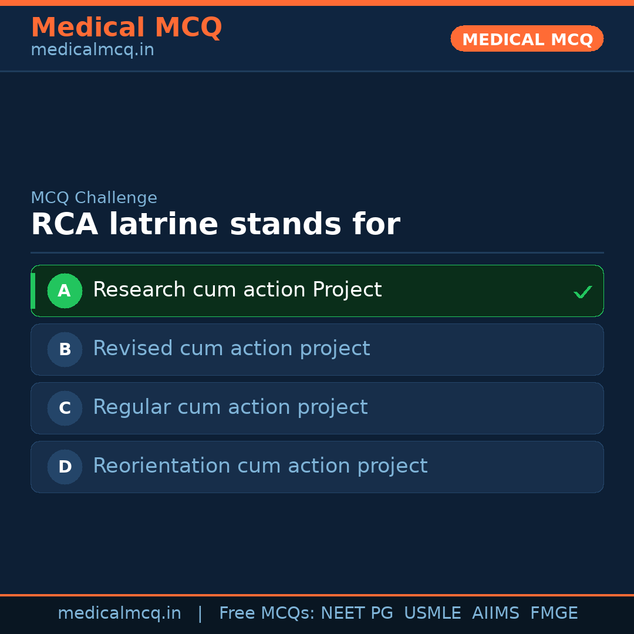
Task: Click the "MCQ Challenge" label
Action: 94,198
